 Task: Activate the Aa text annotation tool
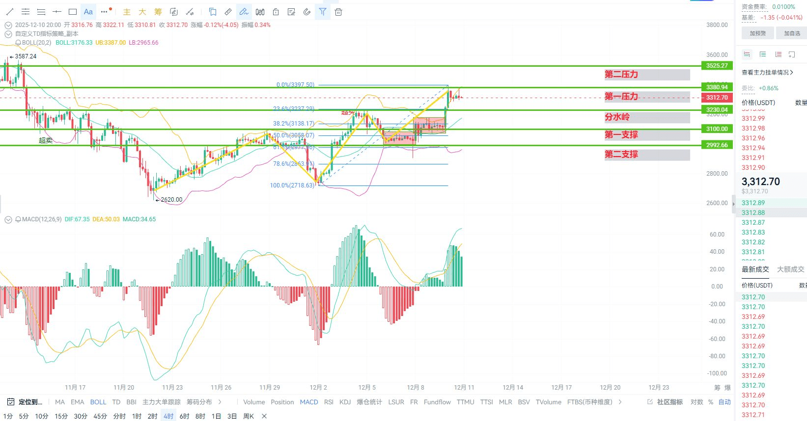pos(88,12)
